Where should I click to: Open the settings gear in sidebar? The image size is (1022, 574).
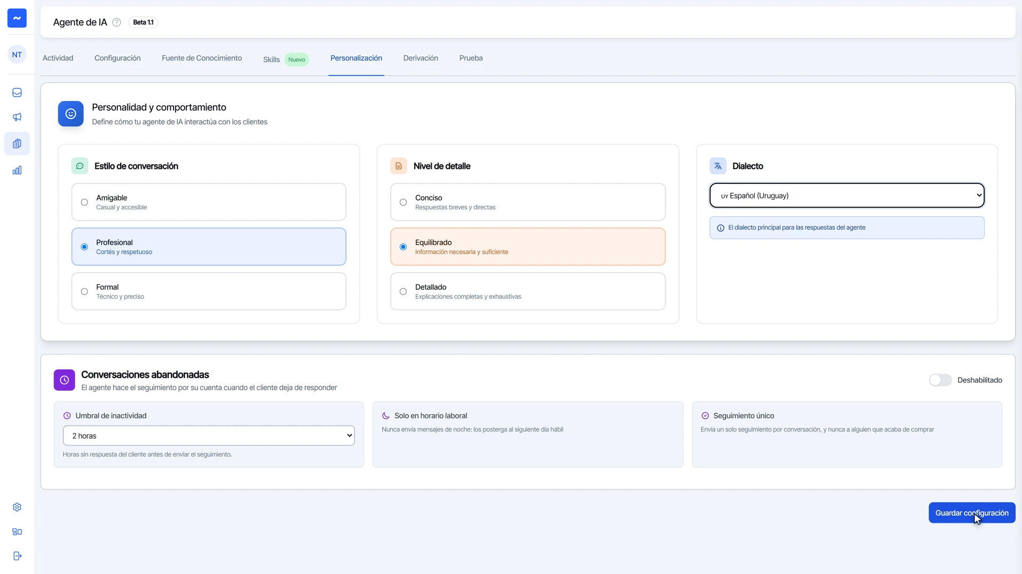17,507
